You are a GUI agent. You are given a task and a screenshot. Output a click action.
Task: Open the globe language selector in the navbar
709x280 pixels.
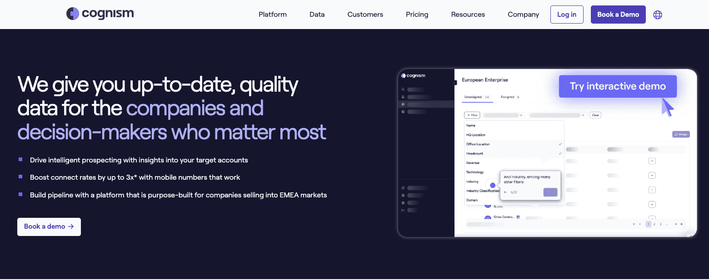[658, 15]
